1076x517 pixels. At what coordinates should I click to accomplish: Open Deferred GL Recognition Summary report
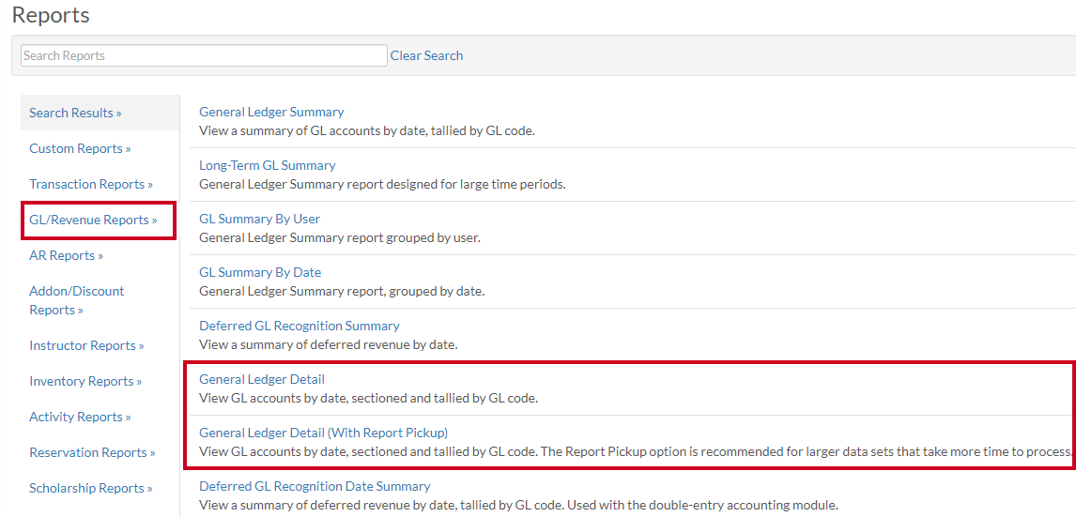tap(300, 326)
